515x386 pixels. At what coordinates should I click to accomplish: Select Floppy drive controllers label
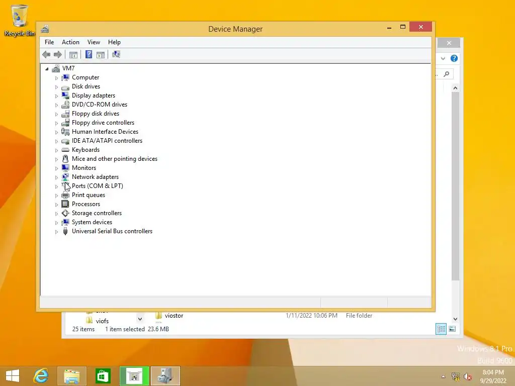(103, 123)
